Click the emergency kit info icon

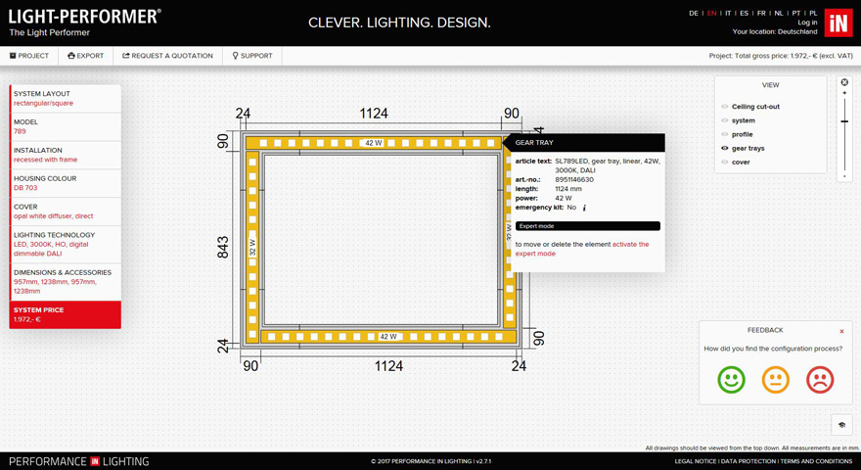(584, 209)
